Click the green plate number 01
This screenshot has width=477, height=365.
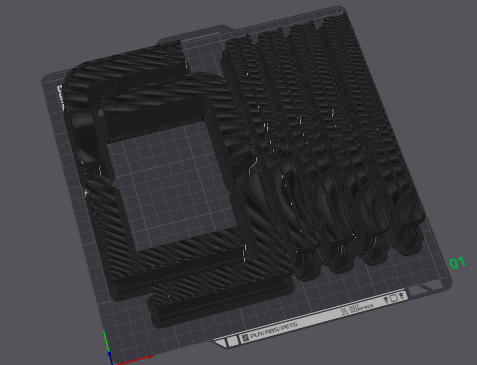point(457,262)
